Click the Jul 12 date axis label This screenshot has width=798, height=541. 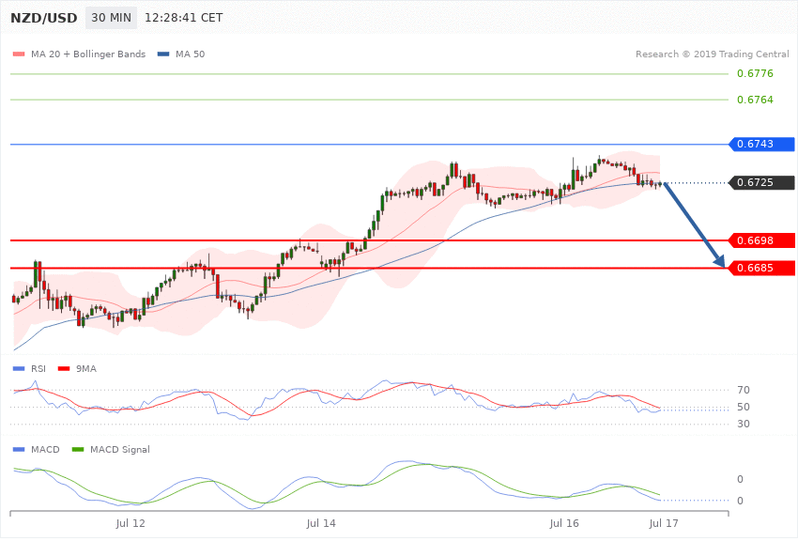pyautogui.click(x=130, y=523)
